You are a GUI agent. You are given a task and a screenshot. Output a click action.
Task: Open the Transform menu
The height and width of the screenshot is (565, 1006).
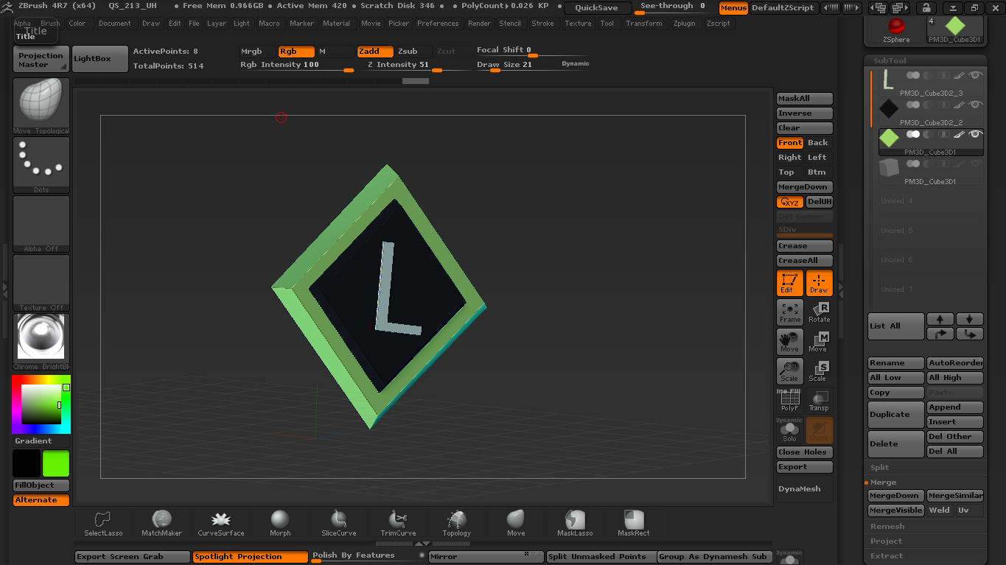[644, 24]
